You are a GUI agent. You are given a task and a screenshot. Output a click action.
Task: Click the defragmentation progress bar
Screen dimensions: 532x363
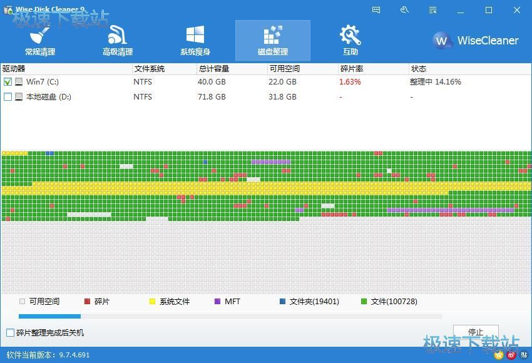tap(230, 317)
